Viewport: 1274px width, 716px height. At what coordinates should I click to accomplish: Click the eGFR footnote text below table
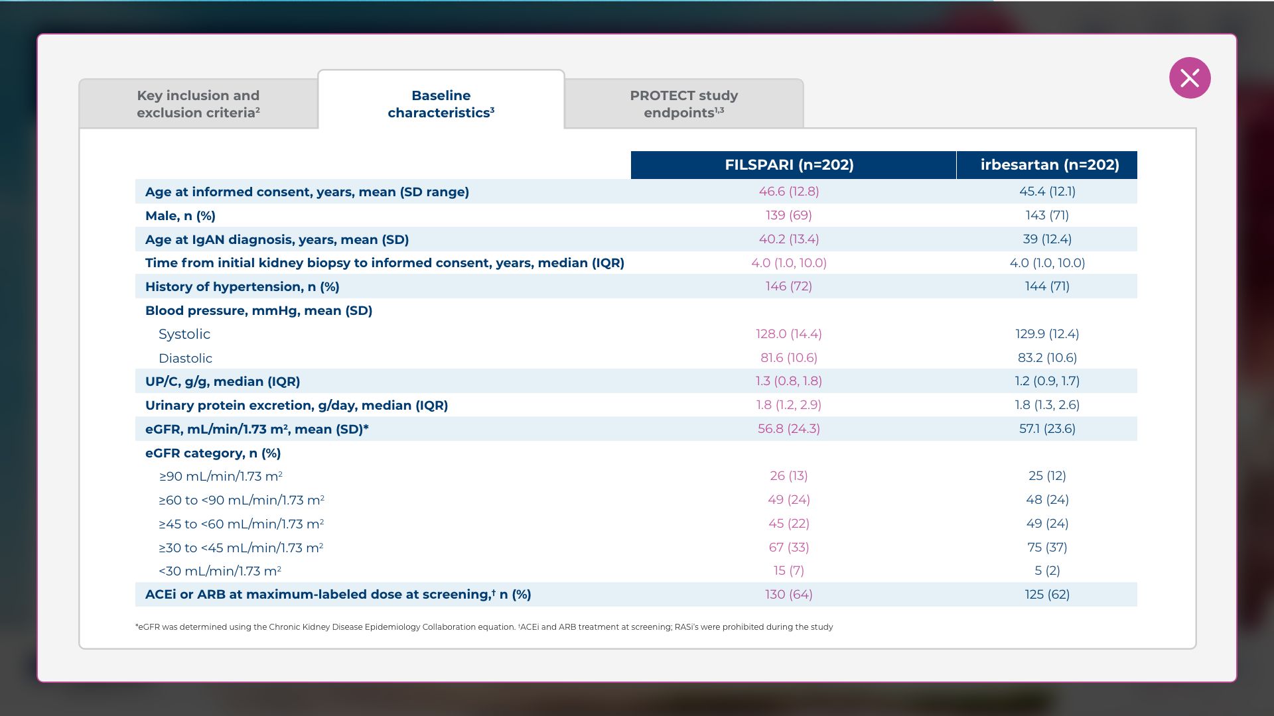484,627
